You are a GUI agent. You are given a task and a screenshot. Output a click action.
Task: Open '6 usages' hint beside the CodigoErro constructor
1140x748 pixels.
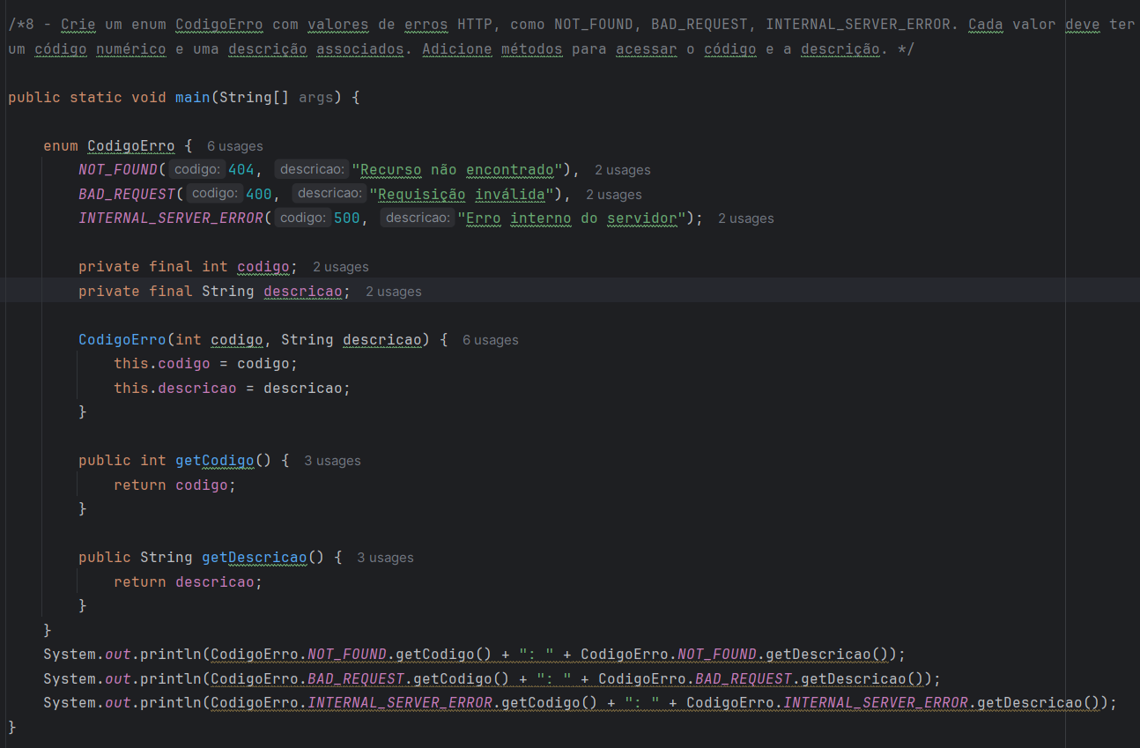point(490,340)
